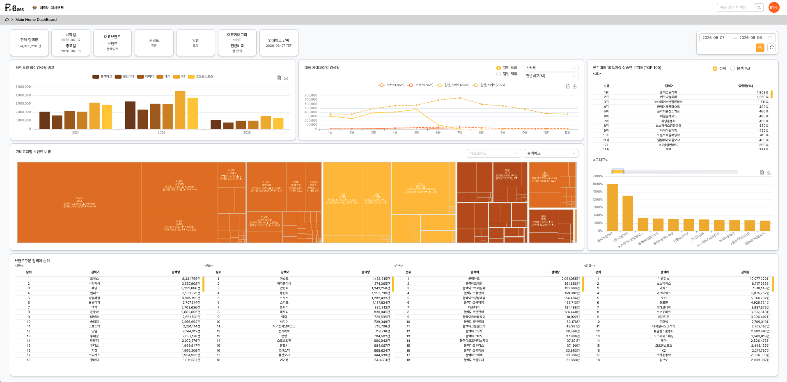Open the calendar icon in date range
This screenshot has width=787, height=382.
770,38
